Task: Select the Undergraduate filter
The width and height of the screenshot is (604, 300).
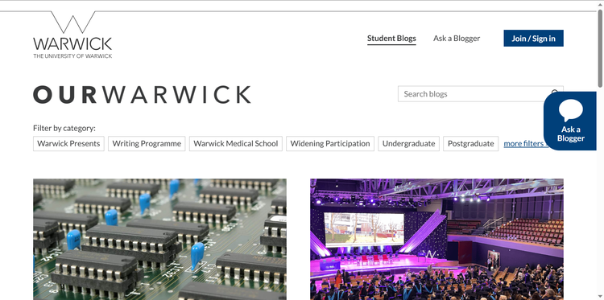Action: point(408,143)
